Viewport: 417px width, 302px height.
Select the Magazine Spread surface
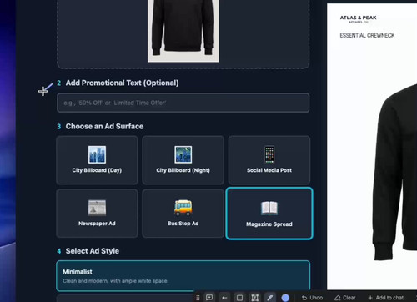[x=269, y=214]
